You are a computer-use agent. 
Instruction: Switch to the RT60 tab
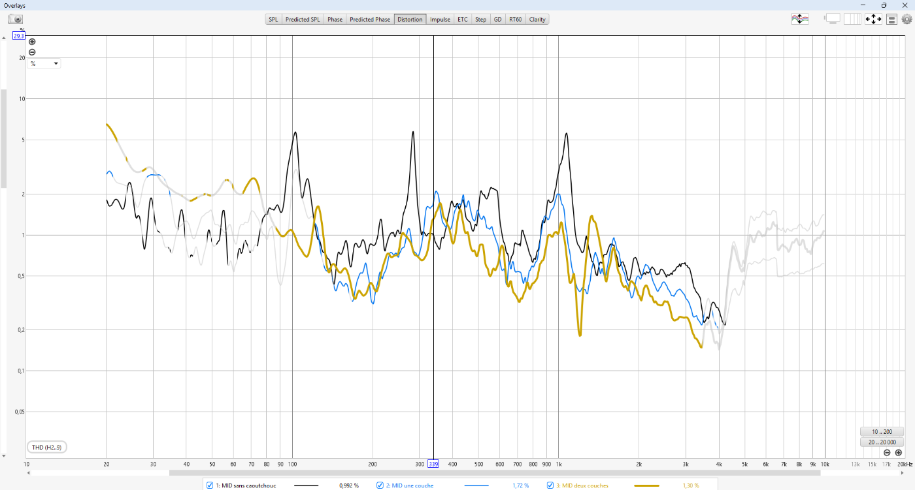pyautogui.click(x=515, y=20)
